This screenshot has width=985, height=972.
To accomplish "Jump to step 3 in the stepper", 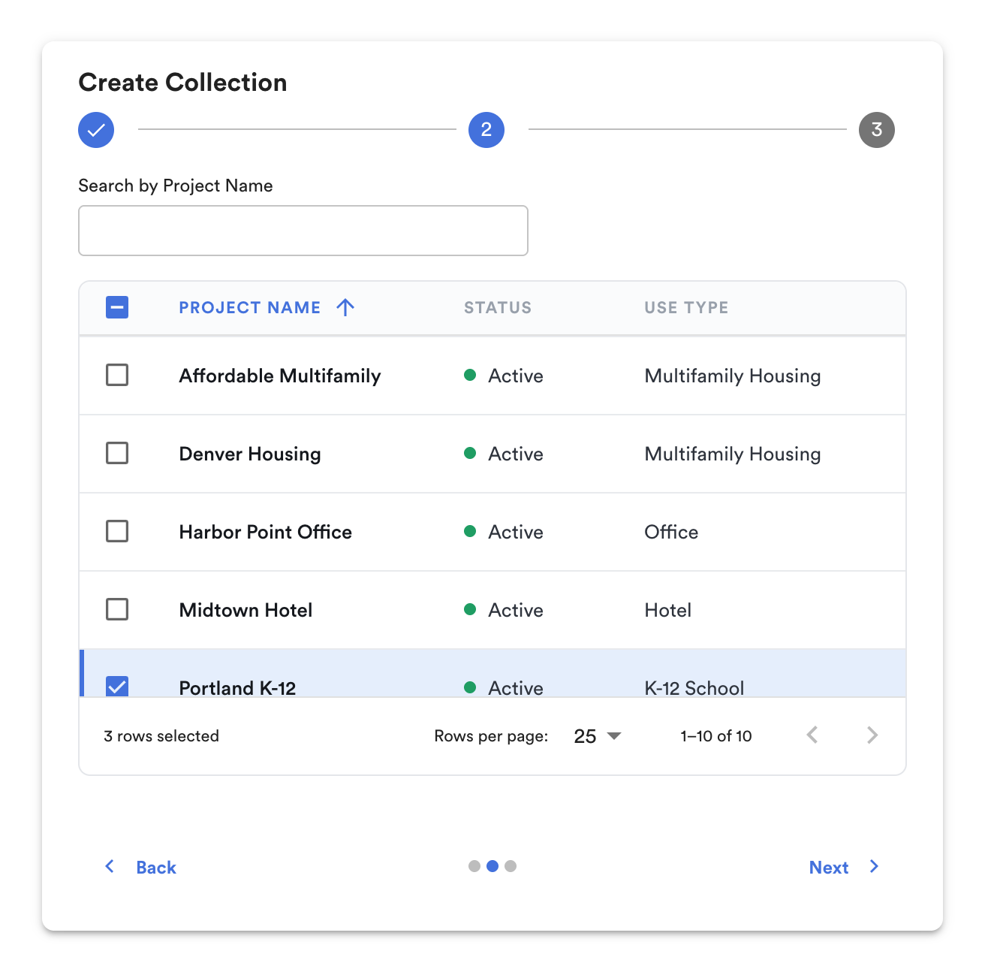I will [x=877, y=130].
